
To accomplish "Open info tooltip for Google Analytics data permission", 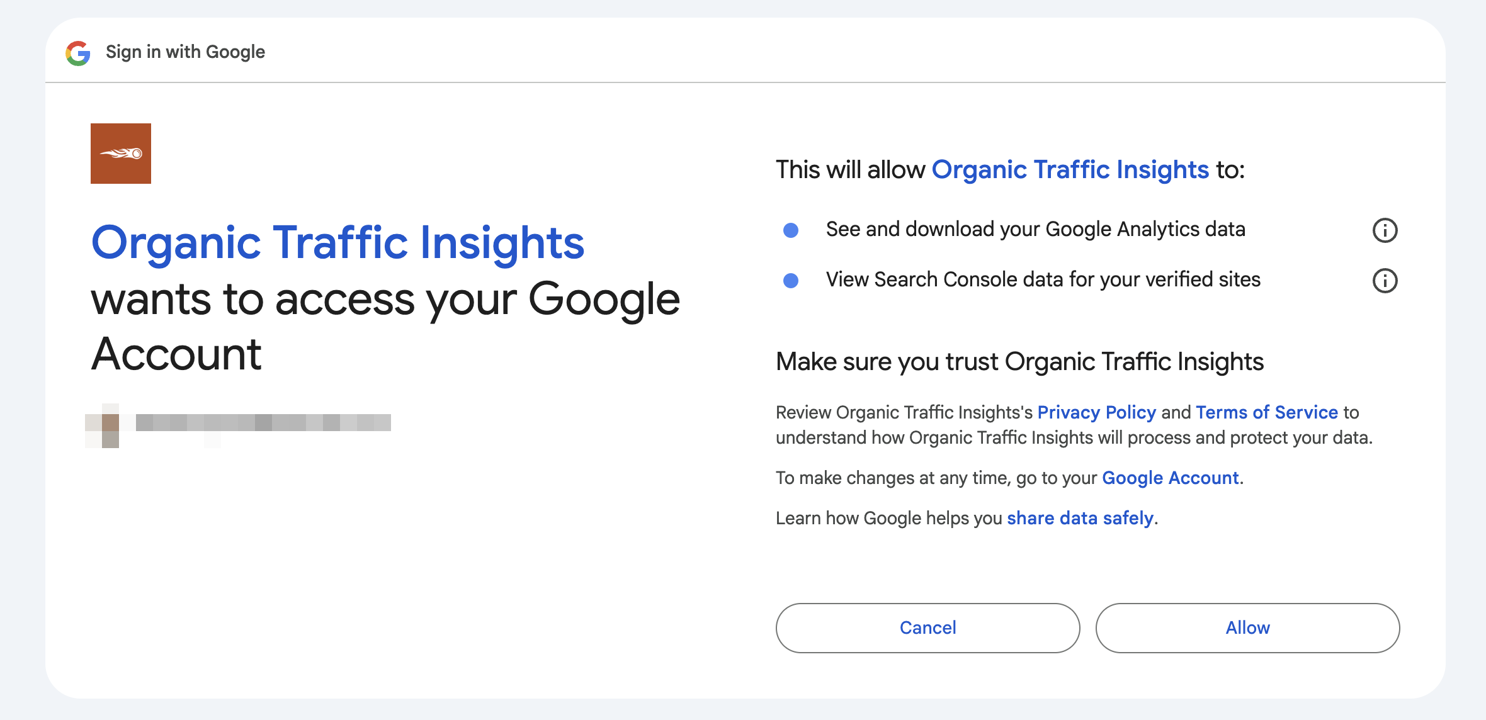I will (1385, 230).
